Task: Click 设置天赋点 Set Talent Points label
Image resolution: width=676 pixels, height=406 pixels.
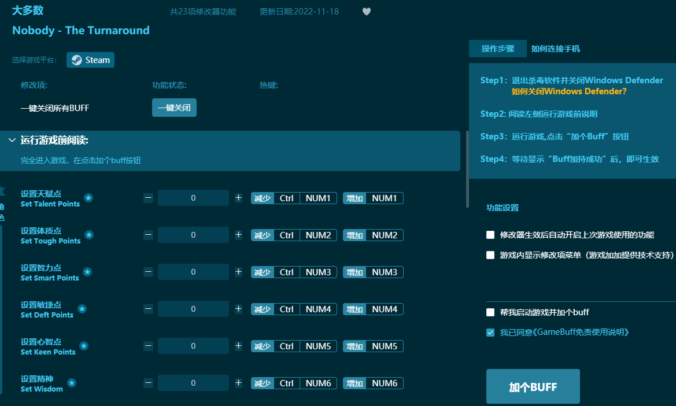Action: (x=50, y=199)
